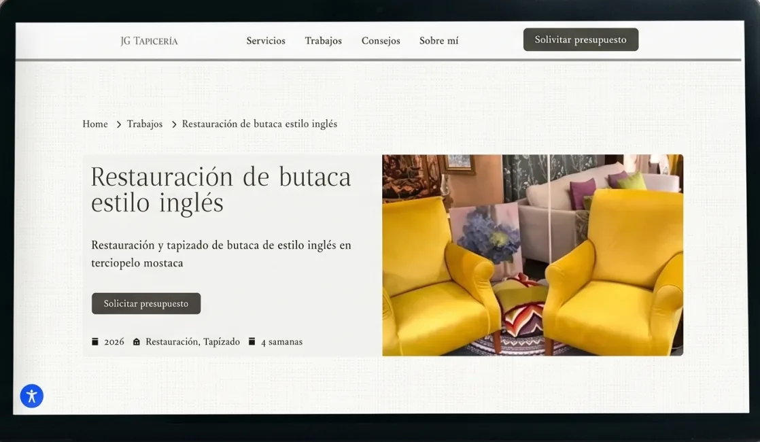Image resolution: width=760 pixels, height=442 pixels.
Task: Open the accessibility widget icon
Action: [x=31, y=396]
